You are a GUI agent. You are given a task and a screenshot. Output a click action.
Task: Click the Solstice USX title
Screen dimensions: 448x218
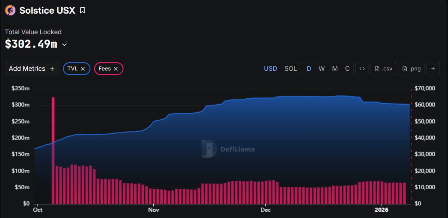47,10
